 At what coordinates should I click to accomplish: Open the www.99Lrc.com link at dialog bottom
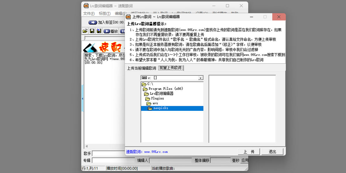click(x=156, y=152)
